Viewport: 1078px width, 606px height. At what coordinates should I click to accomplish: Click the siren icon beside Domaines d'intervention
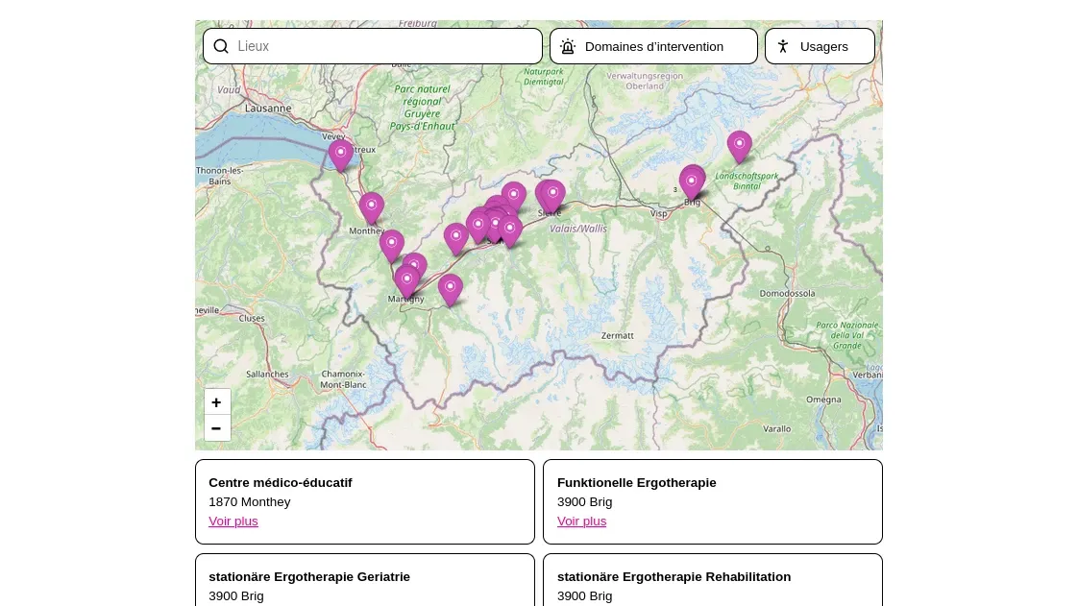[568, 46]
